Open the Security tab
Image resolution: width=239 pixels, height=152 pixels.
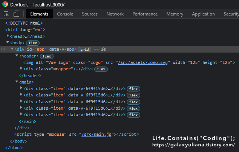click(231, 14)
